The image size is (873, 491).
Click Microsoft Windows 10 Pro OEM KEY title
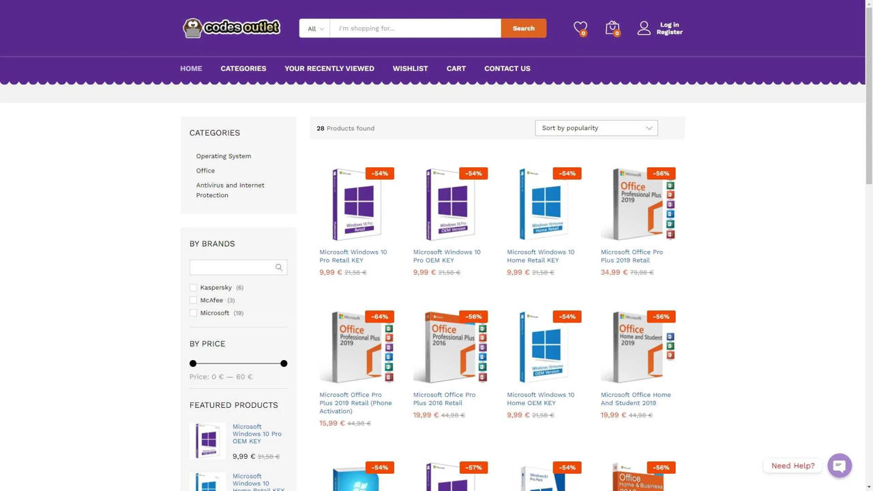[447, 256]
